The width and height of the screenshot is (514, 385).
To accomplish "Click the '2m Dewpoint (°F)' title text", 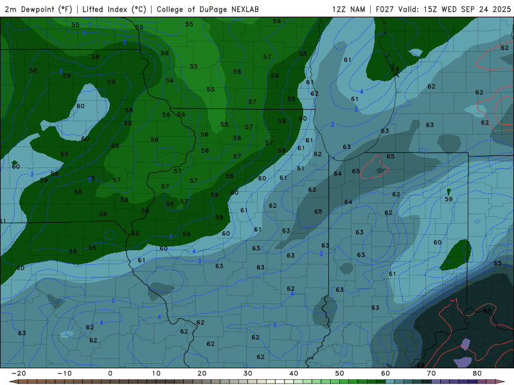I will (x=39, y=9).
